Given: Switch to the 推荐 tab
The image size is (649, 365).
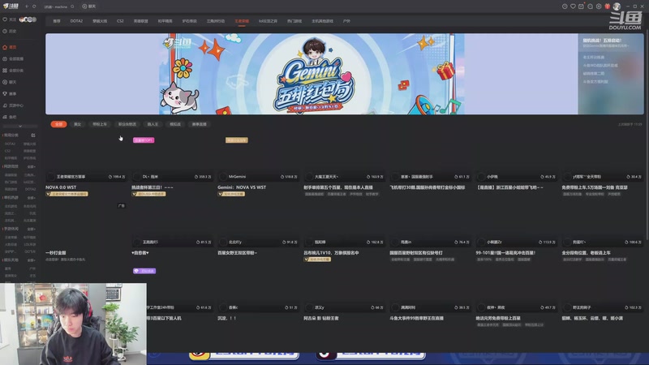Looking at the screenshot, I should pos(57,21).
